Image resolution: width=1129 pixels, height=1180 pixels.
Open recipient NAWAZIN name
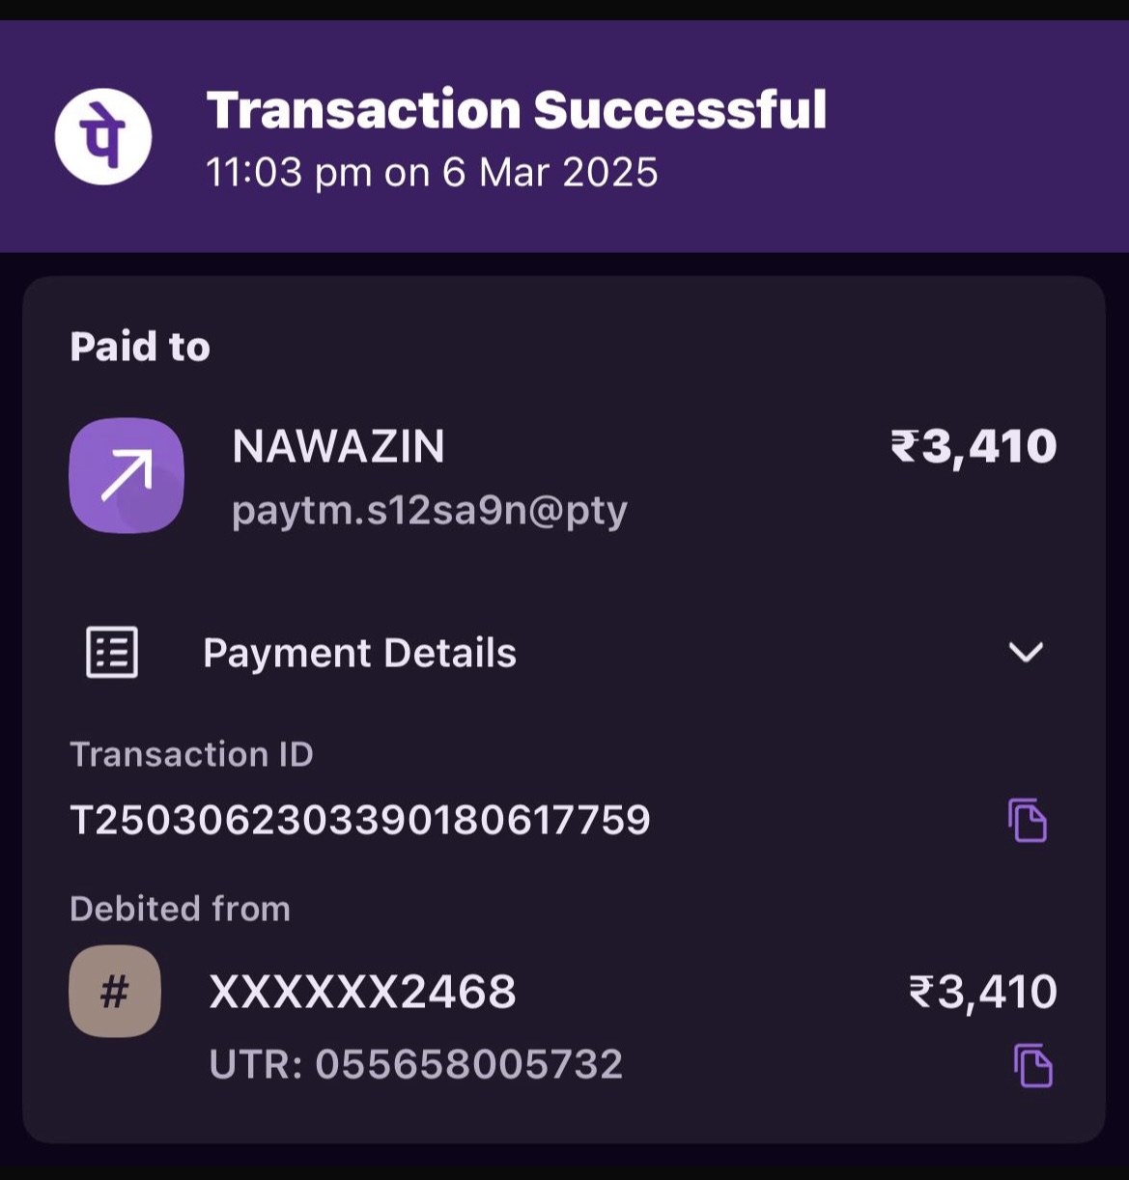(x=338, y=446)
